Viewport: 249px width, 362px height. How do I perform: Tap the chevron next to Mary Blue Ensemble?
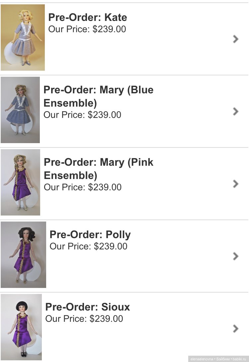[x=236, y=111]
